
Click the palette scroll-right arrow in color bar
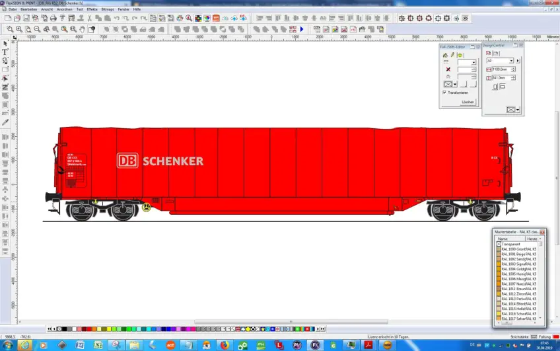[318, 329]
